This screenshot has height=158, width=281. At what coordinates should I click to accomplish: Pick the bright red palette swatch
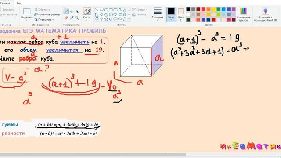click(203, 9)
